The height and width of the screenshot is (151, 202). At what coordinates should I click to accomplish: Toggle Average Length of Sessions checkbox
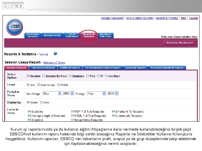tap(29, 115)
